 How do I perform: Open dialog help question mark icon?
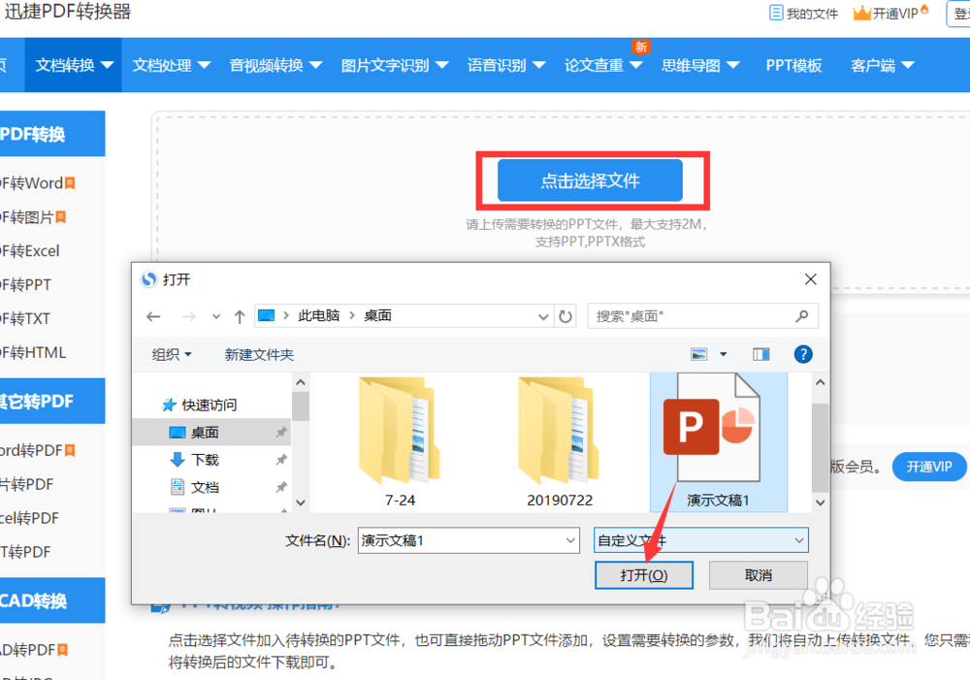point(803,354)
